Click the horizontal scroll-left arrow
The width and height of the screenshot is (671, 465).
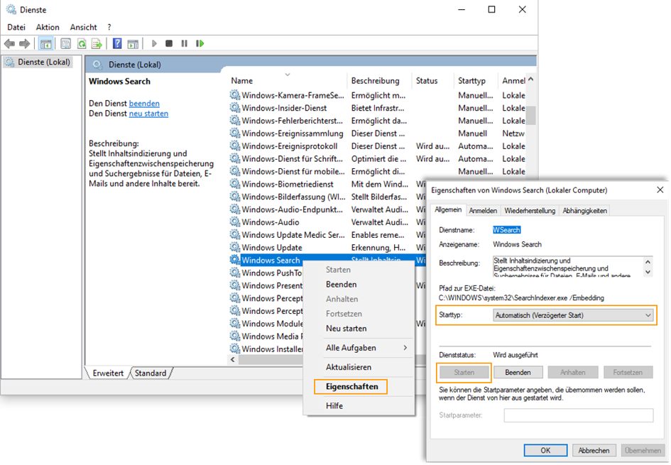[x=233, y=359]
